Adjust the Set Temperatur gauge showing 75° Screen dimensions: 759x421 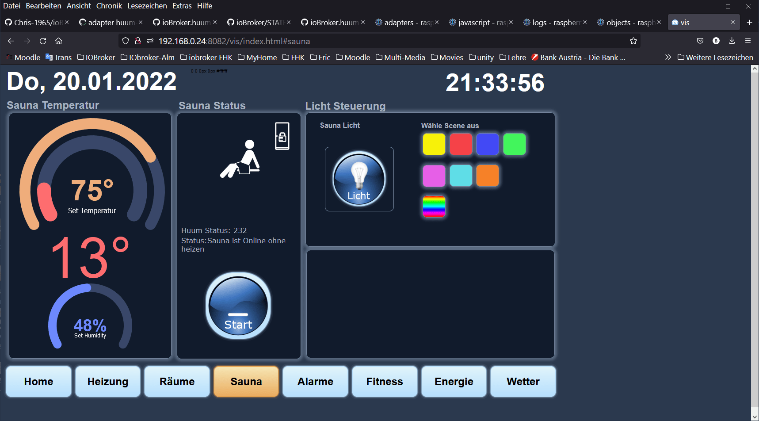pyautogui.click(x=92, y=174)
